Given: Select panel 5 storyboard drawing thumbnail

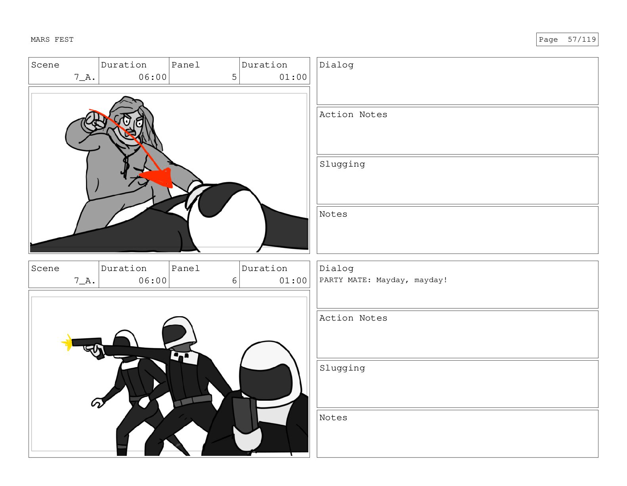Looking at the screenshot, I should [x=169, y=170].
